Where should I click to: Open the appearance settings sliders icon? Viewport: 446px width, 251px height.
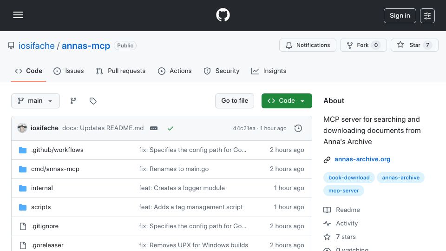tap(427, 16)
